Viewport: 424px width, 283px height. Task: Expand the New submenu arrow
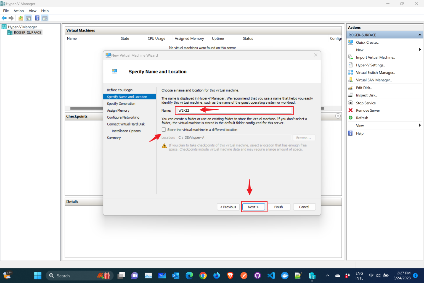420,50
